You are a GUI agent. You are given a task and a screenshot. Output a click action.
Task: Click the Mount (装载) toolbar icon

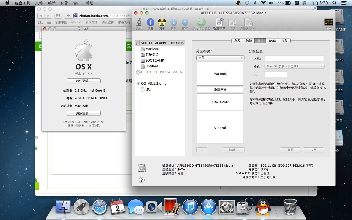click(x=174, y=22)
